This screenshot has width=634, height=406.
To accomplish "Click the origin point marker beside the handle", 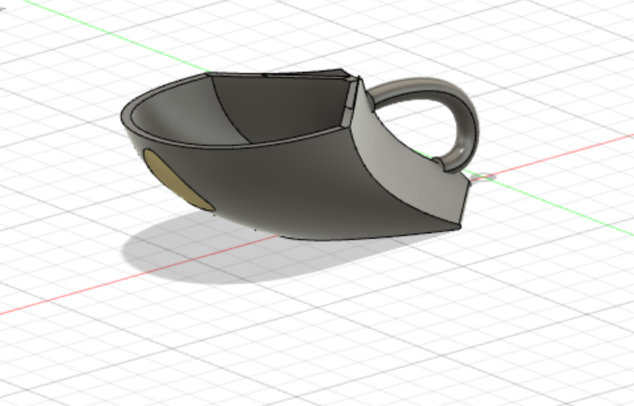I will [x=483, y=176].
